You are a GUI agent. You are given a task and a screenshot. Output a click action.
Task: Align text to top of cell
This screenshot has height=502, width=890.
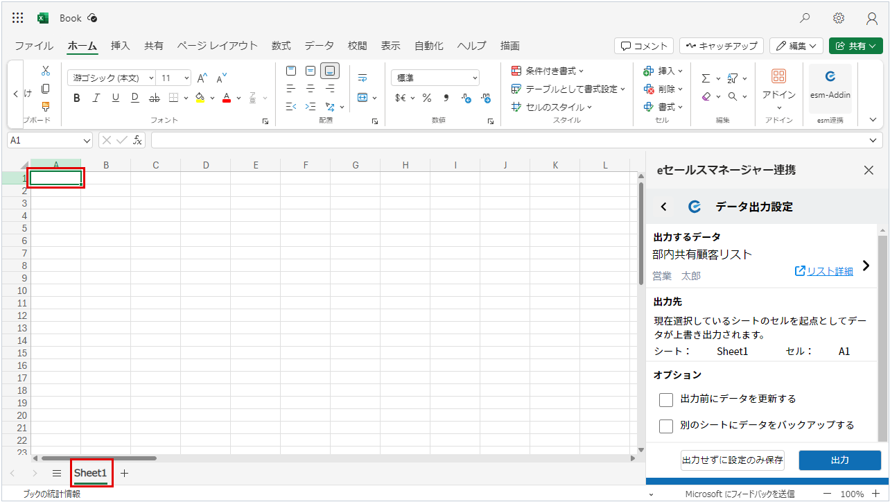(291, 71)
